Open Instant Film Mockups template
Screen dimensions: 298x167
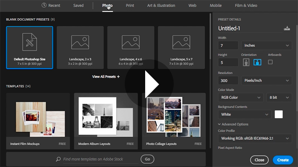38,121
